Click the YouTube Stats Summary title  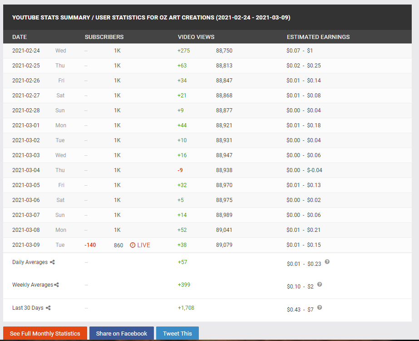[151, 18]
